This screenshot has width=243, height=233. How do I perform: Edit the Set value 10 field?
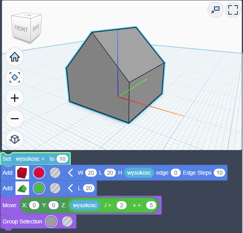(62, 159)
